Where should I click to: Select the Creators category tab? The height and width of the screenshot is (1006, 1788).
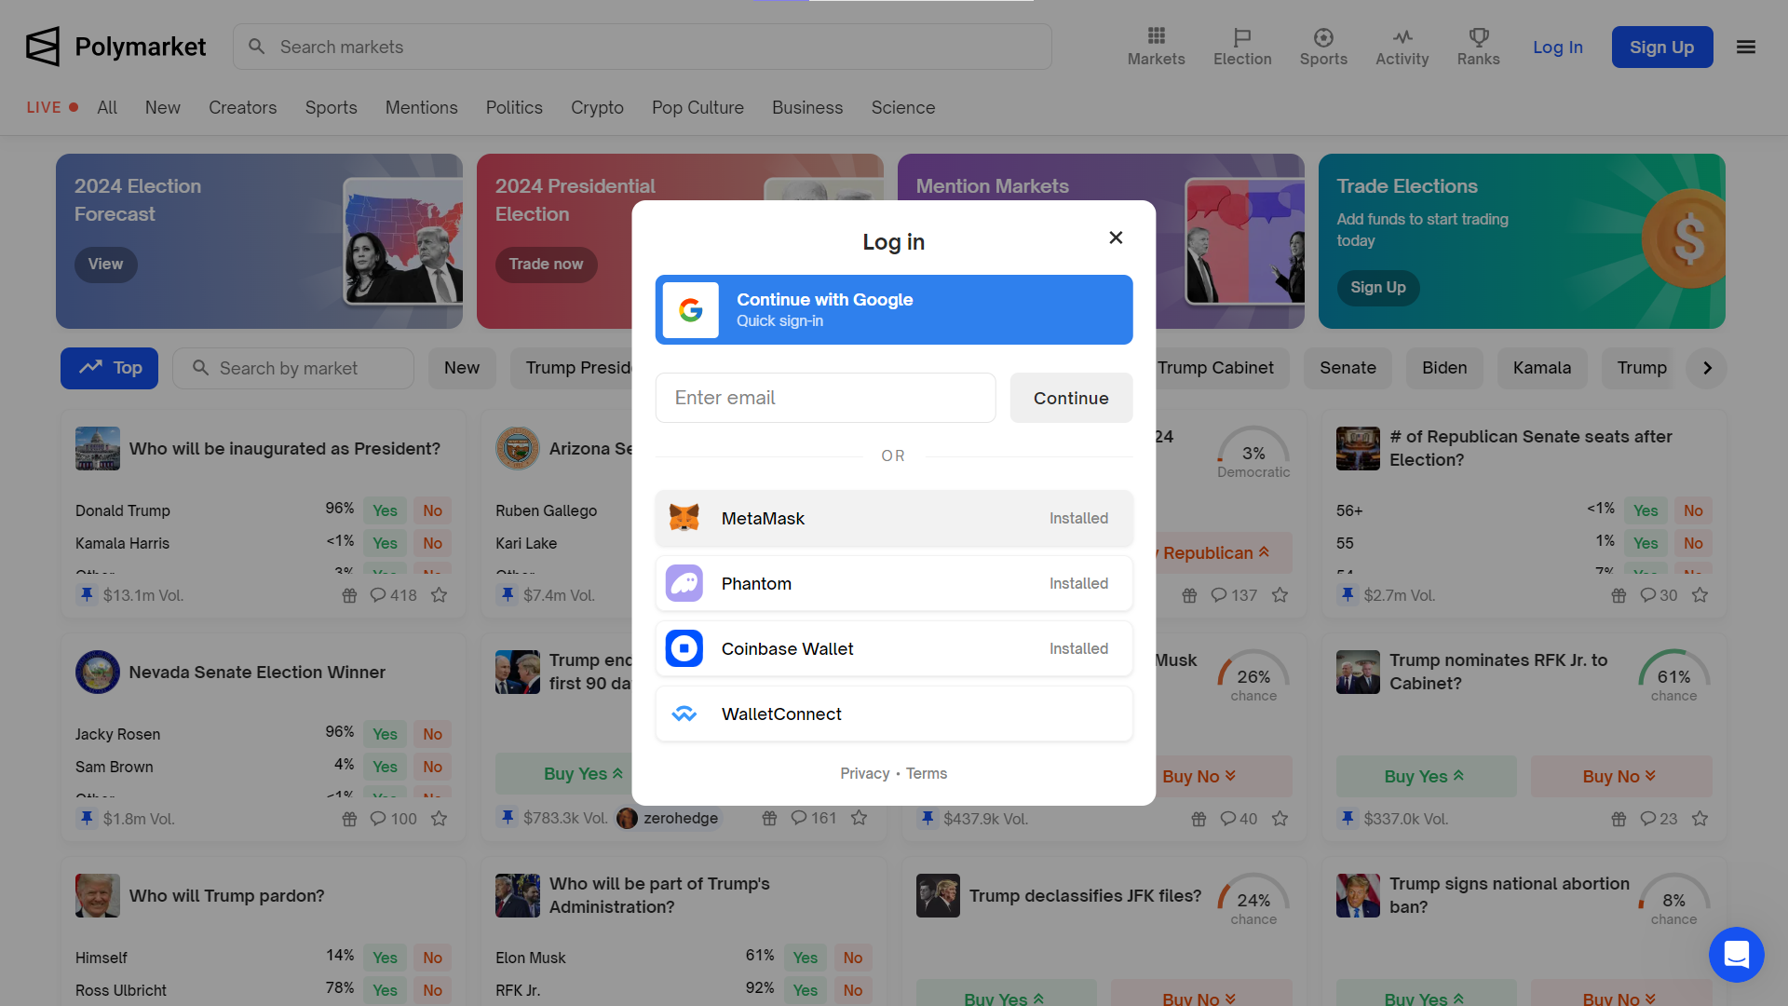click(243, 107)
